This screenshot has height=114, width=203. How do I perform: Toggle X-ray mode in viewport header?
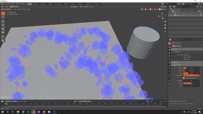click(x=155, y=9)
